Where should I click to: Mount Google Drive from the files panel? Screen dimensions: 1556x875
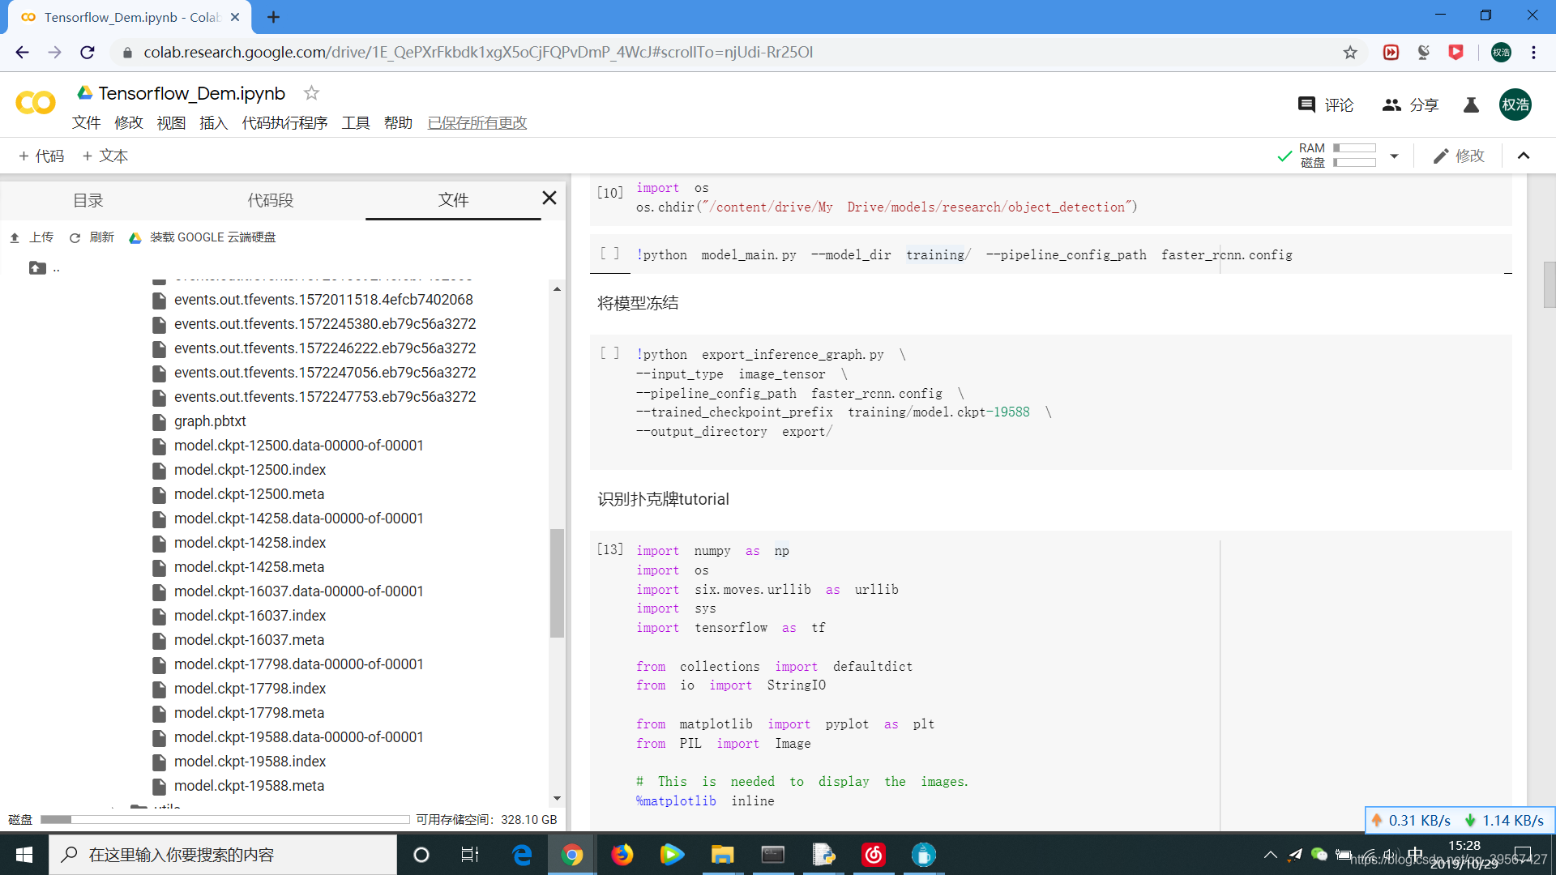[x=203, y=237]
